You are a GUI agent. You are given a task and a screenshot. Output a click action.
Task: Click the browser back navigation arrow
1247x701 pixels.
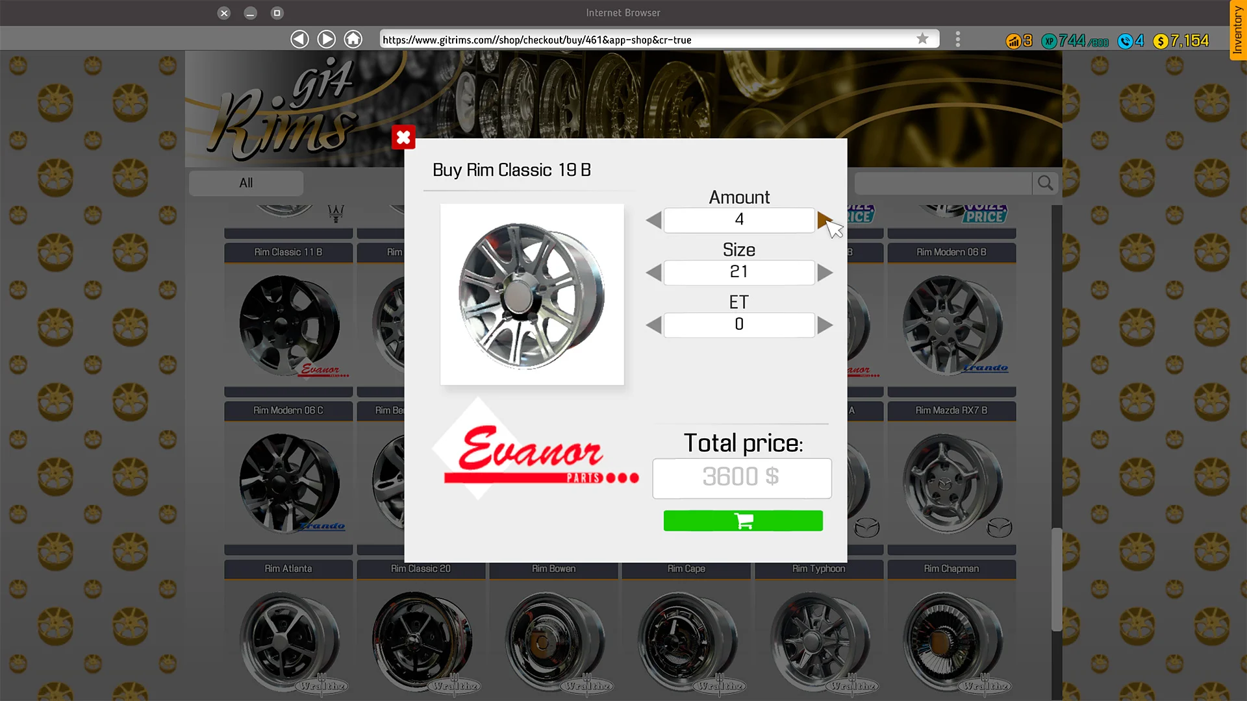(x=299, y=39)
